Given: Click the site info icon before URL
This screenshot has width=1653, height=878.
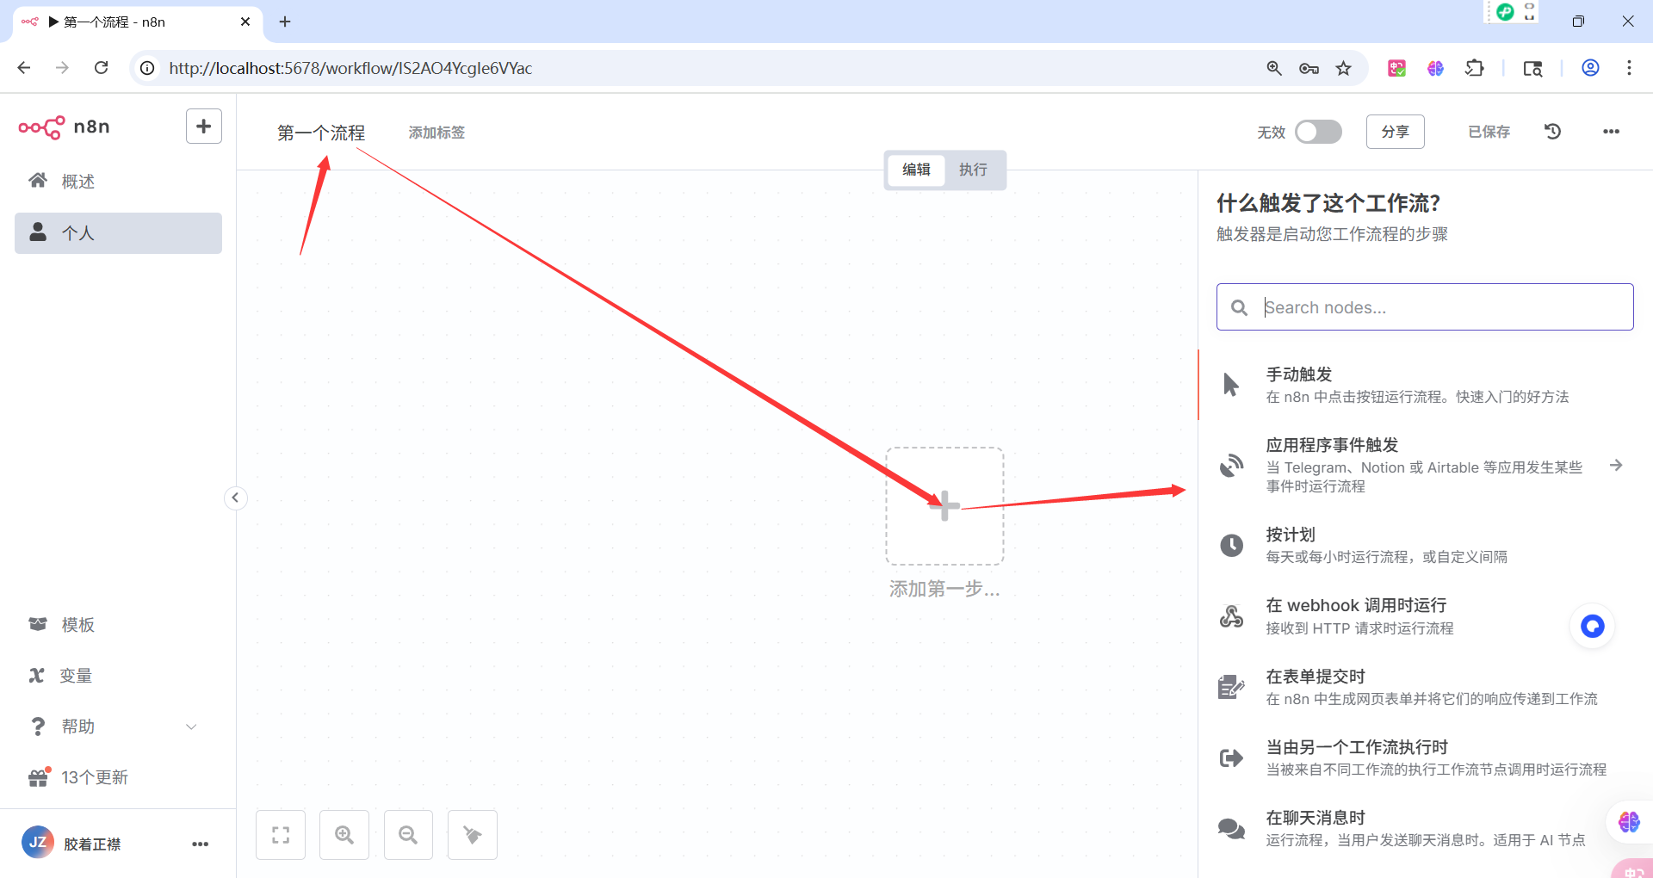Looking at the screenshot, I should click(x=147, y=68).
